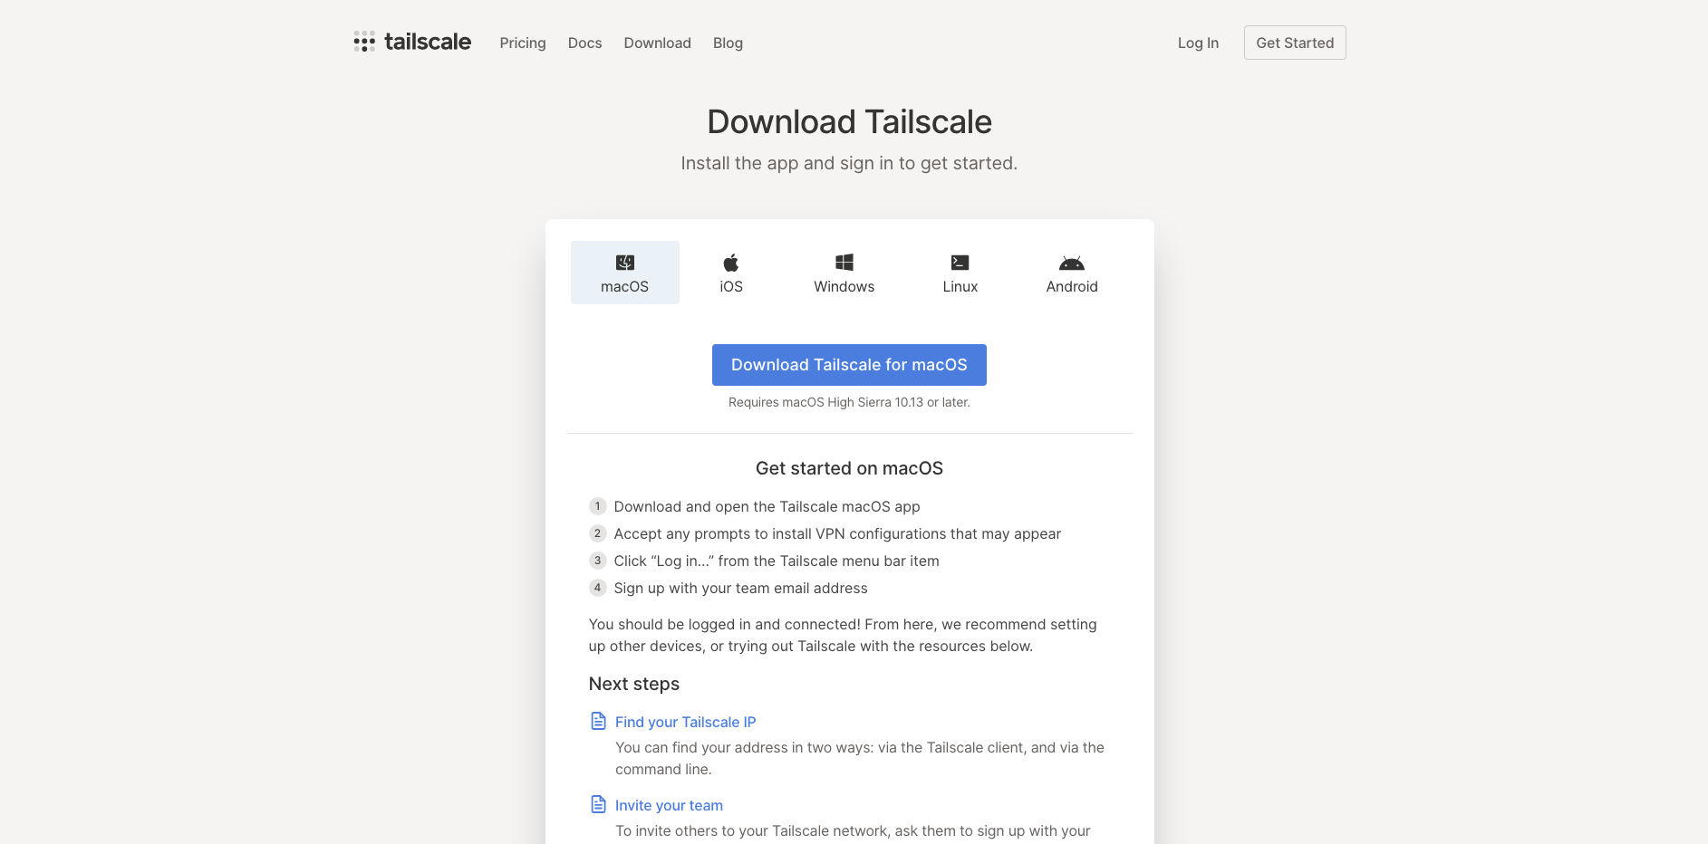Click the macOS Finder icon
The height and width of the screenshot is (844, 1708).
tap(625, 263)
